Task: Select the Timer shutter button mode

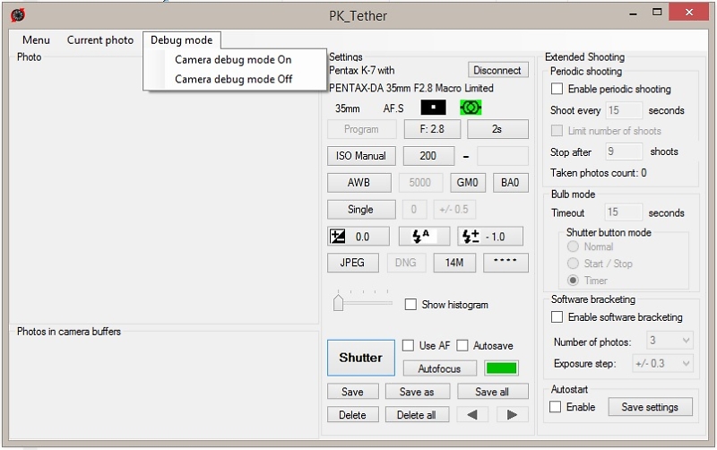Action: 573,281
